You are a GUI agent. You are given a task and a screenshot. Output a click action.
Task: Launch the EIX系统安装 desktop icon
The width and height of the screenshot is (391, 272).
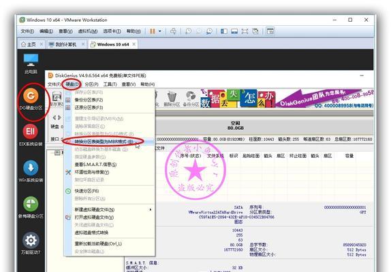tap(31, 135)
